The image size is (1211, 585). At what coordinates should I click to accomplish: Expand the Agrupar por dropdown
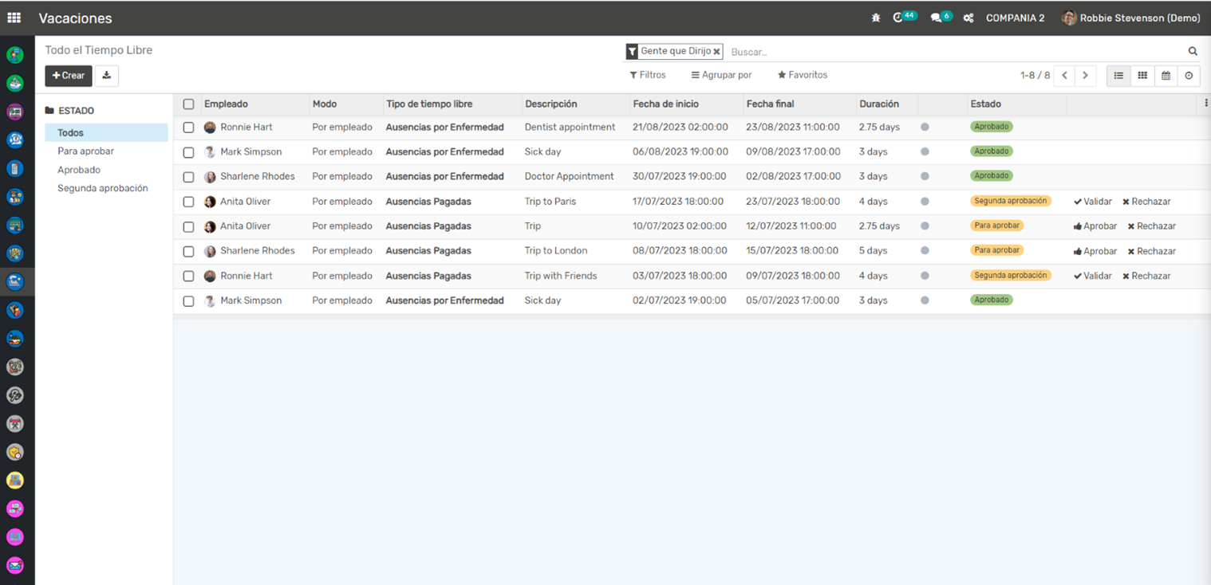pyautogui.click(x=721, y=75)
